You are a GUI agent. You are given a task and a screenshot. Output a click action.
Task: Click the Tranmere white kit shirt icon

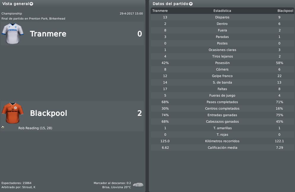pos(13,34)
